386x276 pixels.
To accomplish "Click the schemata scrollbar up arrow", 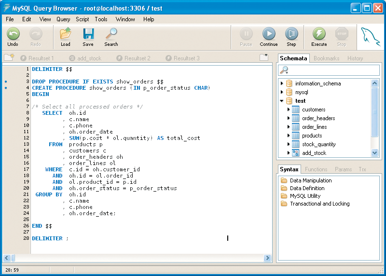I will [375, 83].
